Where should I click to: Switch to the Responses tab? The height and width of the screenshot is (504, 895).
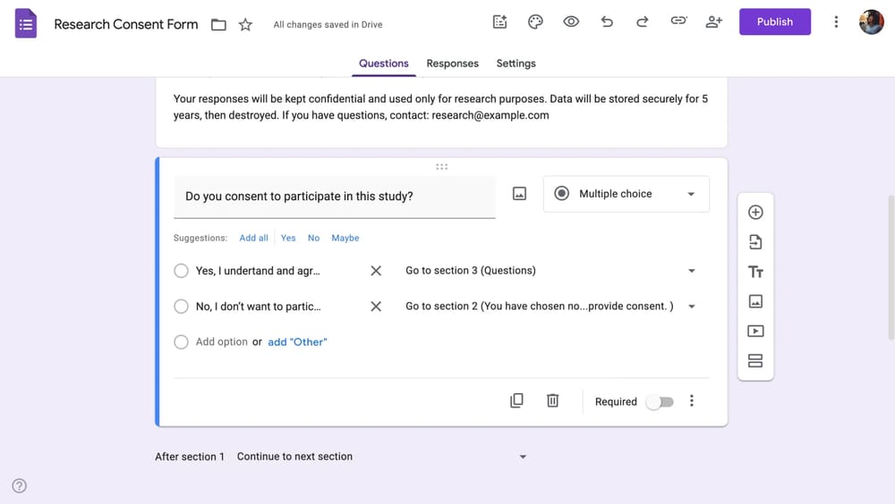click(452, 63)
